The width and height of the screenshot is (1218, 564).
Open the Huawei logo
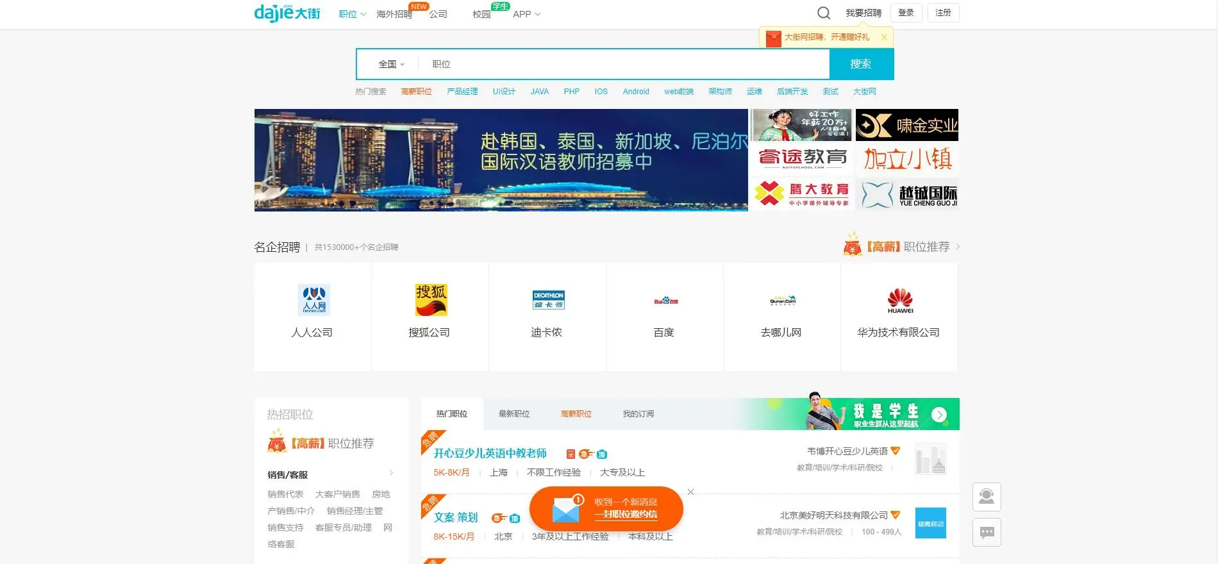click(900, 301)
